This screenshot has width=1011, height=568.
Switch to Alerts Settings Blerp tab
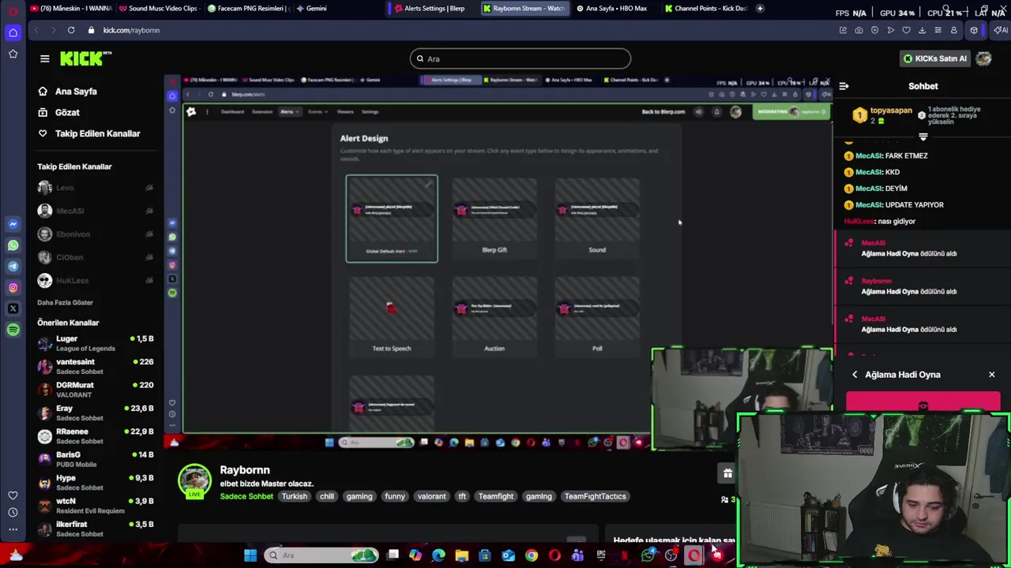[x=434, y=8]
